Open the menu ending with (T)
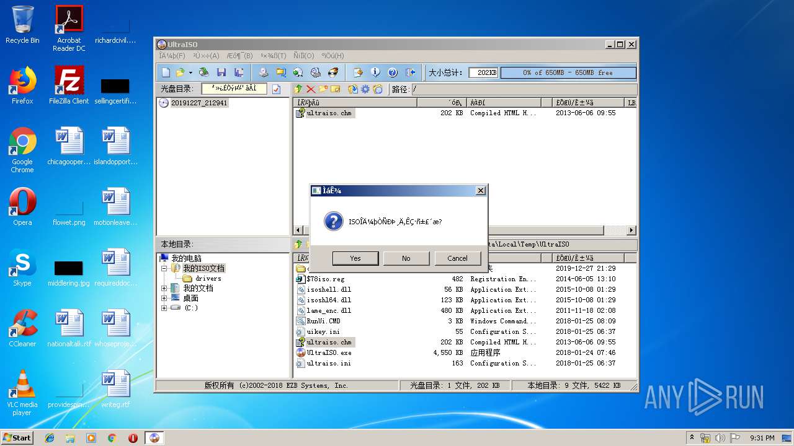Screen dimensions: 794x446 [x=273, y=56]
